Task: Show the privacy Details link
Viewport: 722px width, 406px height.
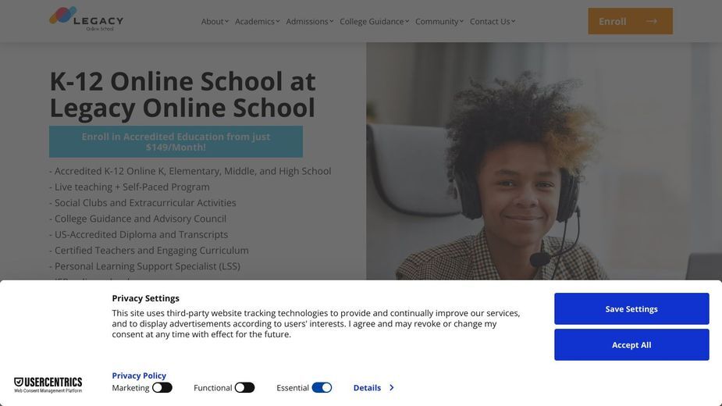Action: (367, 387)
